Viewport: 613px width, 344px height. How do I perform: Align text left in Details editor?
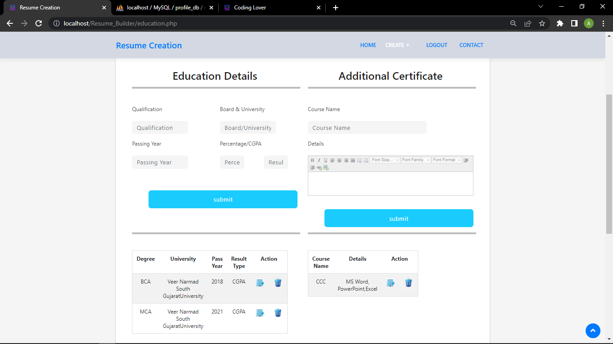(x=333, y=160)
